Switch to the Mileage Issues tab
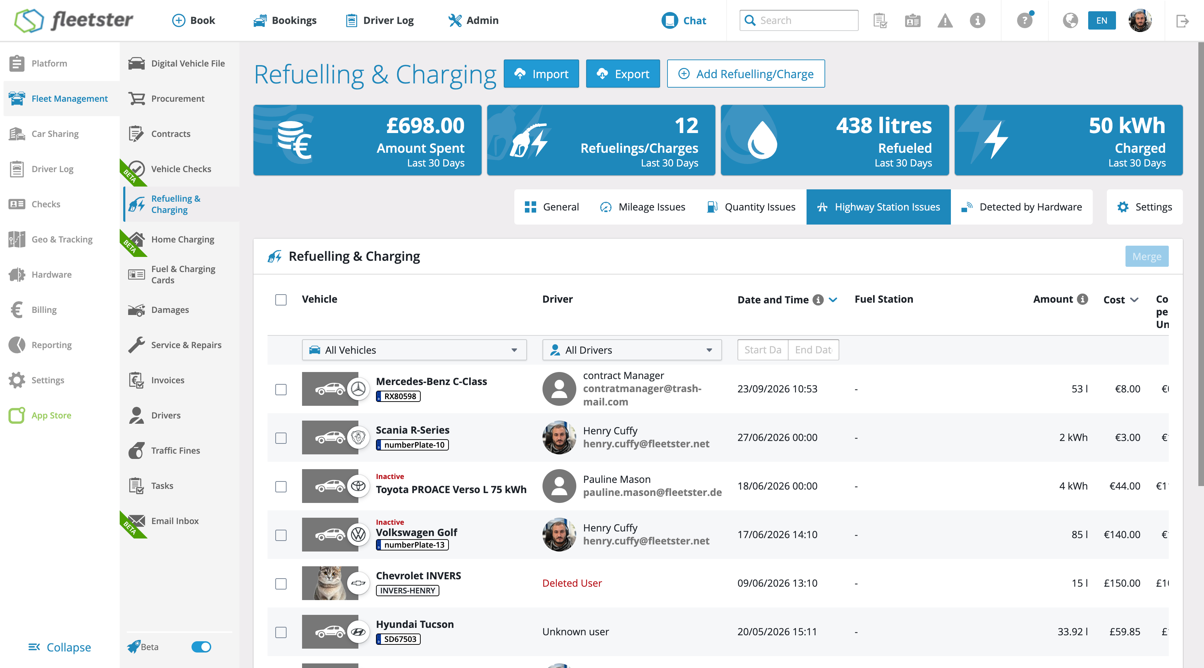1204x668 pixels. tap(642, 207)
